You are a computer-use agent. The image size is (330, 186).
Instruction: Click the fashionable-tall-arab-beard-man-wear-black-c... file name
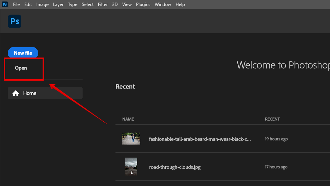(x=200, y=139)
